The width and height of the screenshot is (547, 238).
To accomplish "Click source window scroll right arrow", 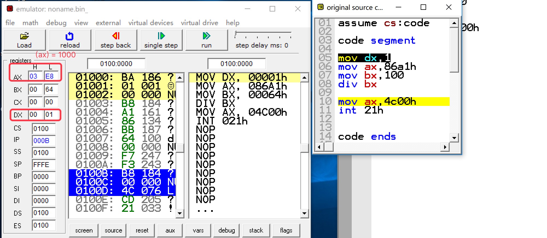I will 445,147.
